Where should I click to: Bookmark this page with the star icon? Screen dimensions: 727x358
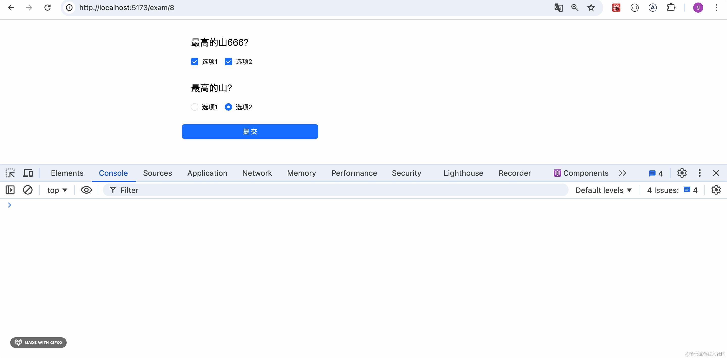point(591,8)
